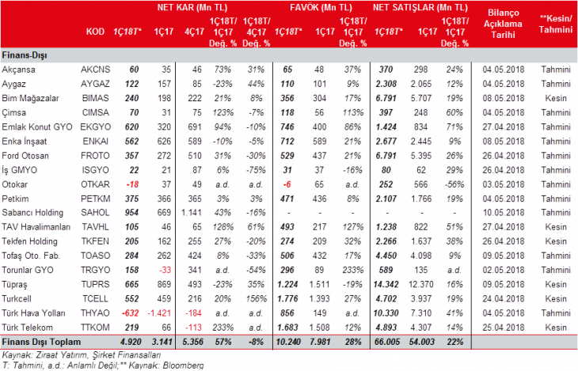Select the "BIMAS" ticker code

(x=96, y=98)
